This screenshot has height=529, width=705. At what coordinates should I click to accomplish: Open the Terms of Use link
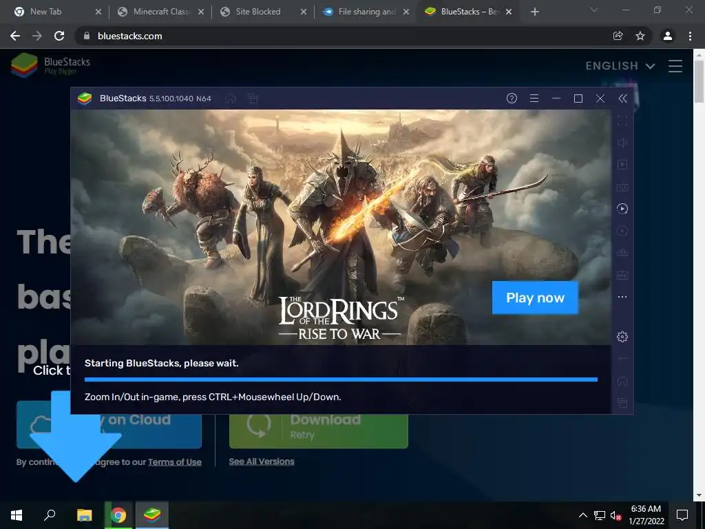pos(174,462)
